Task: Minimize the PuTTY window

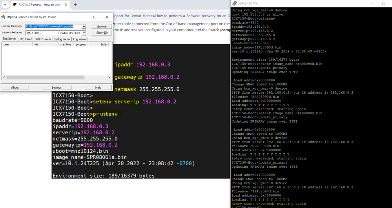Action: coord(369,3)
